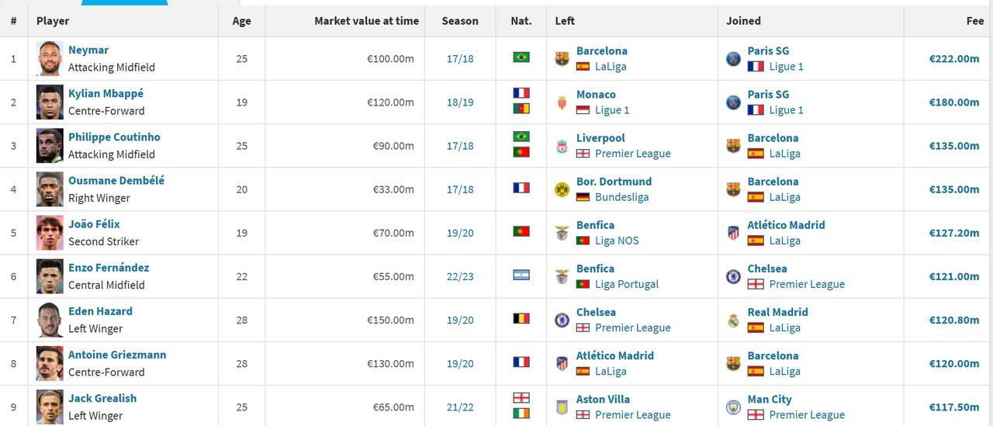
Task: Sort table by Fee column header
Action: 975,21
